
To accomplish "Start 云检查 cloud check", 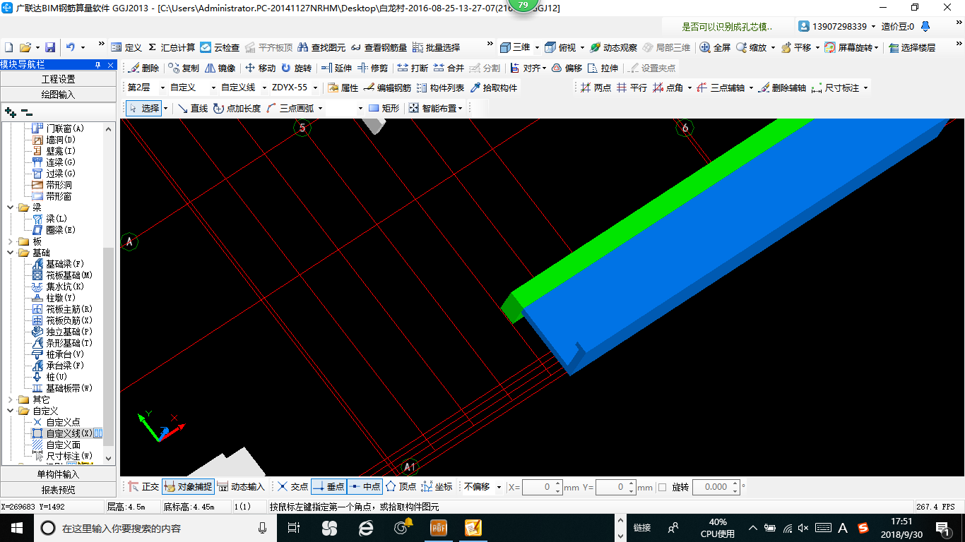I will [220, 47].
